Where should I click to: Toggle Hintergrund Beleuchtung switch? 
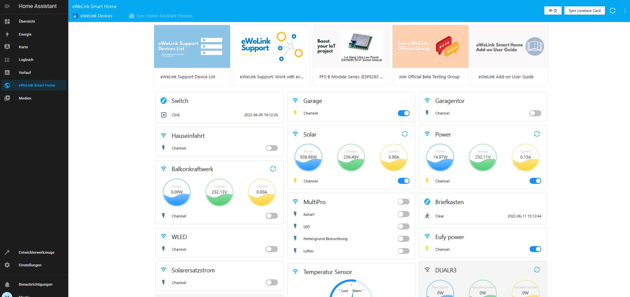pyautogui.click(x=404, y=239)
